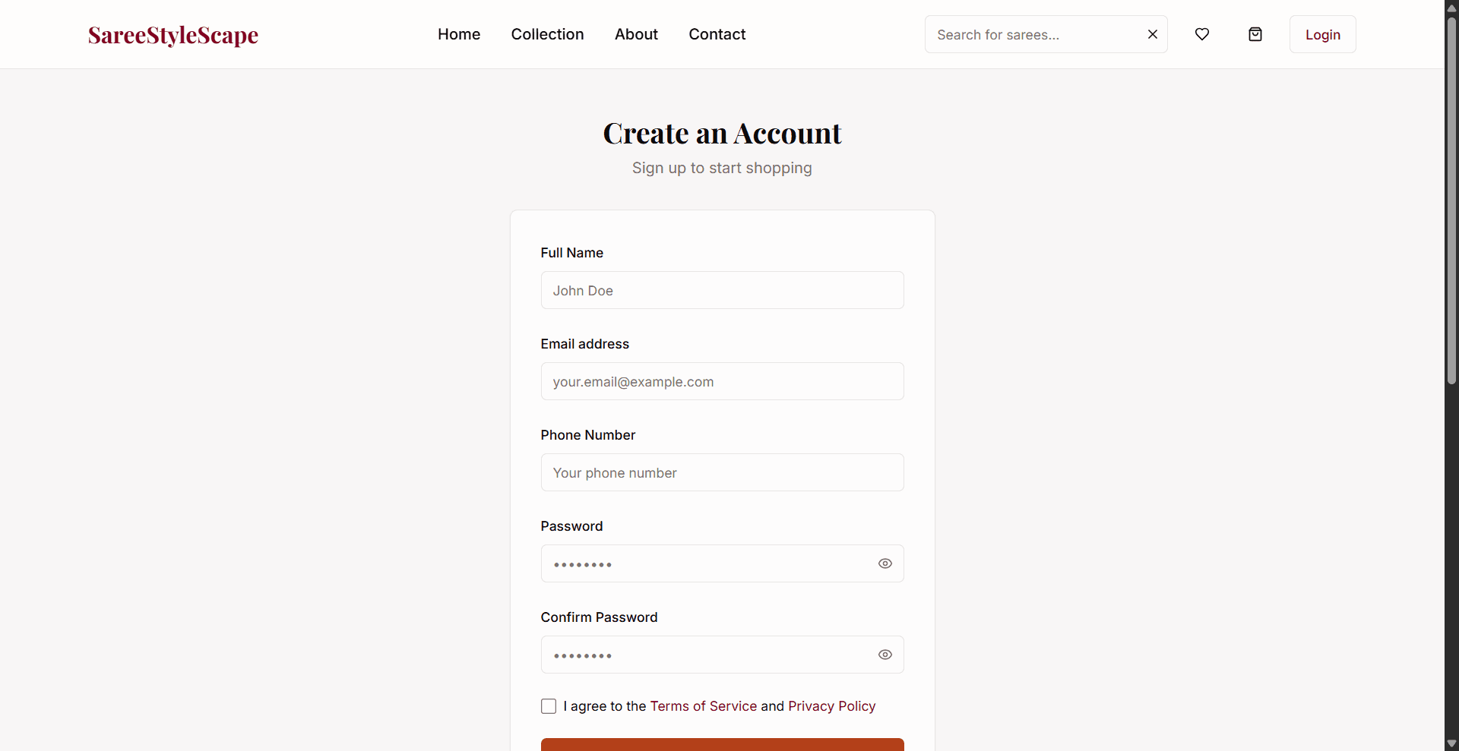1459x751 pixels.
Task: Open the wishlist heart icon
Action: pos(1203,34)
